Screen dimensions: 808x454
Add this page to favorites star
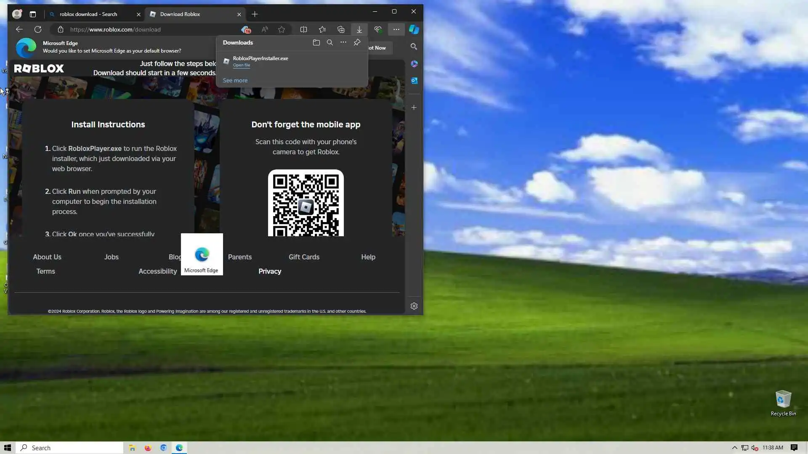point(282,29)
